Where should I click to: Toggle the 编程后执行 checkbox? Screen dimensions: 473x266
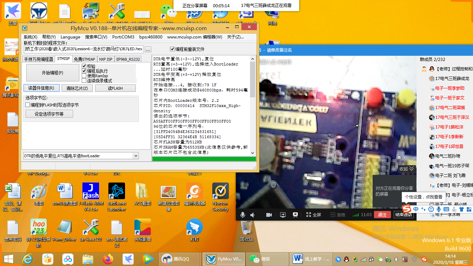point(84,71)
